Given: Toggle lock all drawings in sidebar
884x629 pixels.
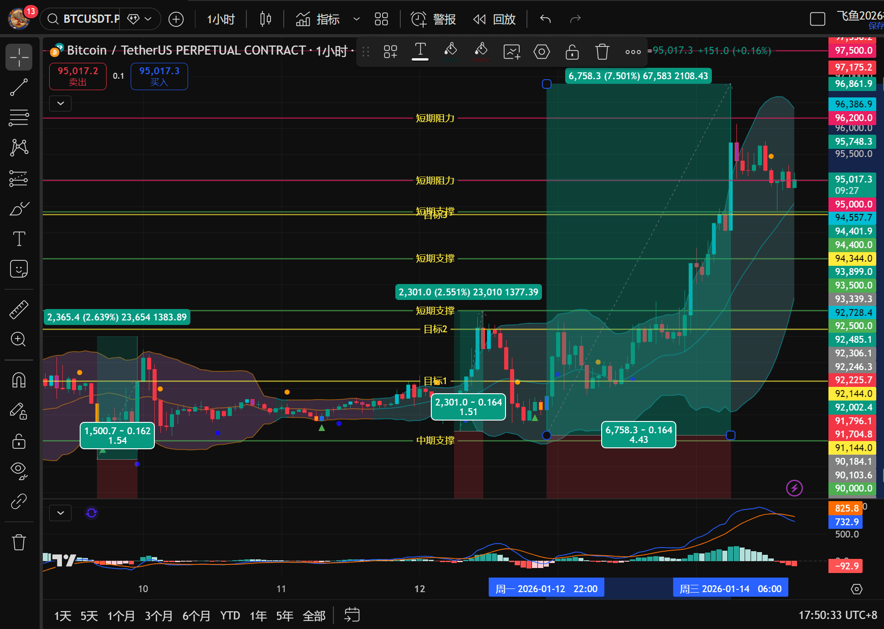Looking at the screenshot, I should pos(19,441).
